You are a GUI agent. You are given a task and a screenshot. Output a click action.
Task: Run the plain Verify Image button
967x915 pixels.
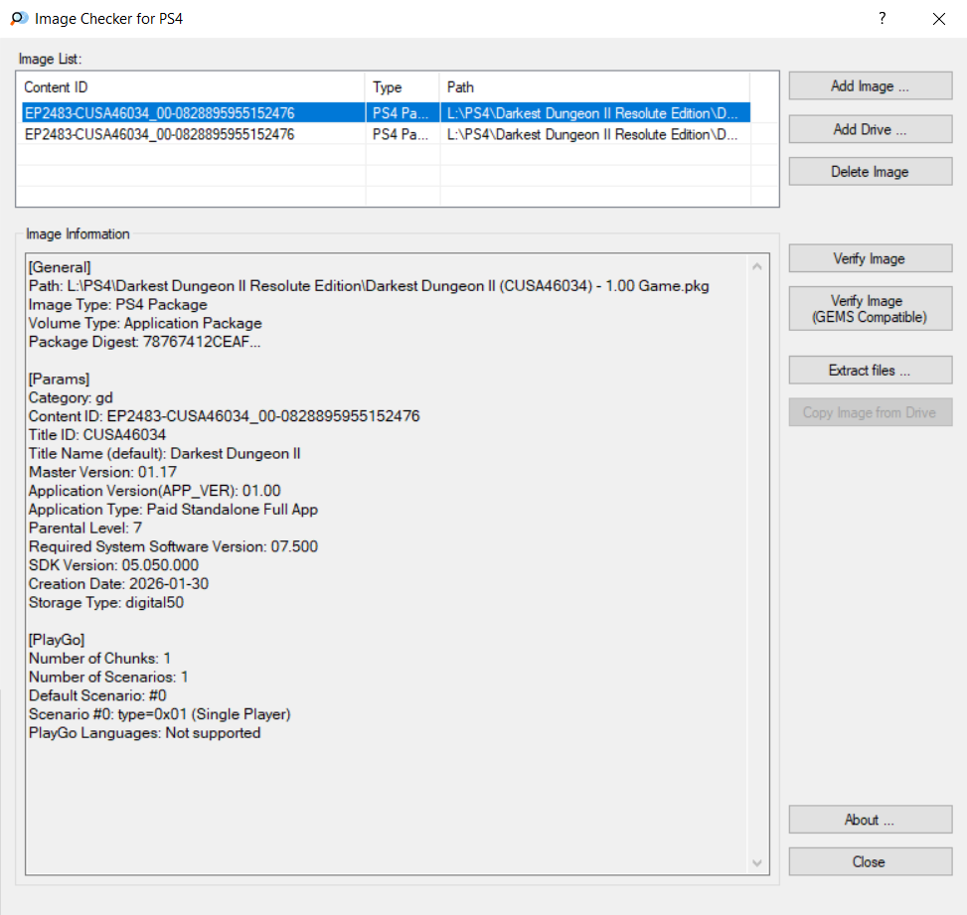870,259
